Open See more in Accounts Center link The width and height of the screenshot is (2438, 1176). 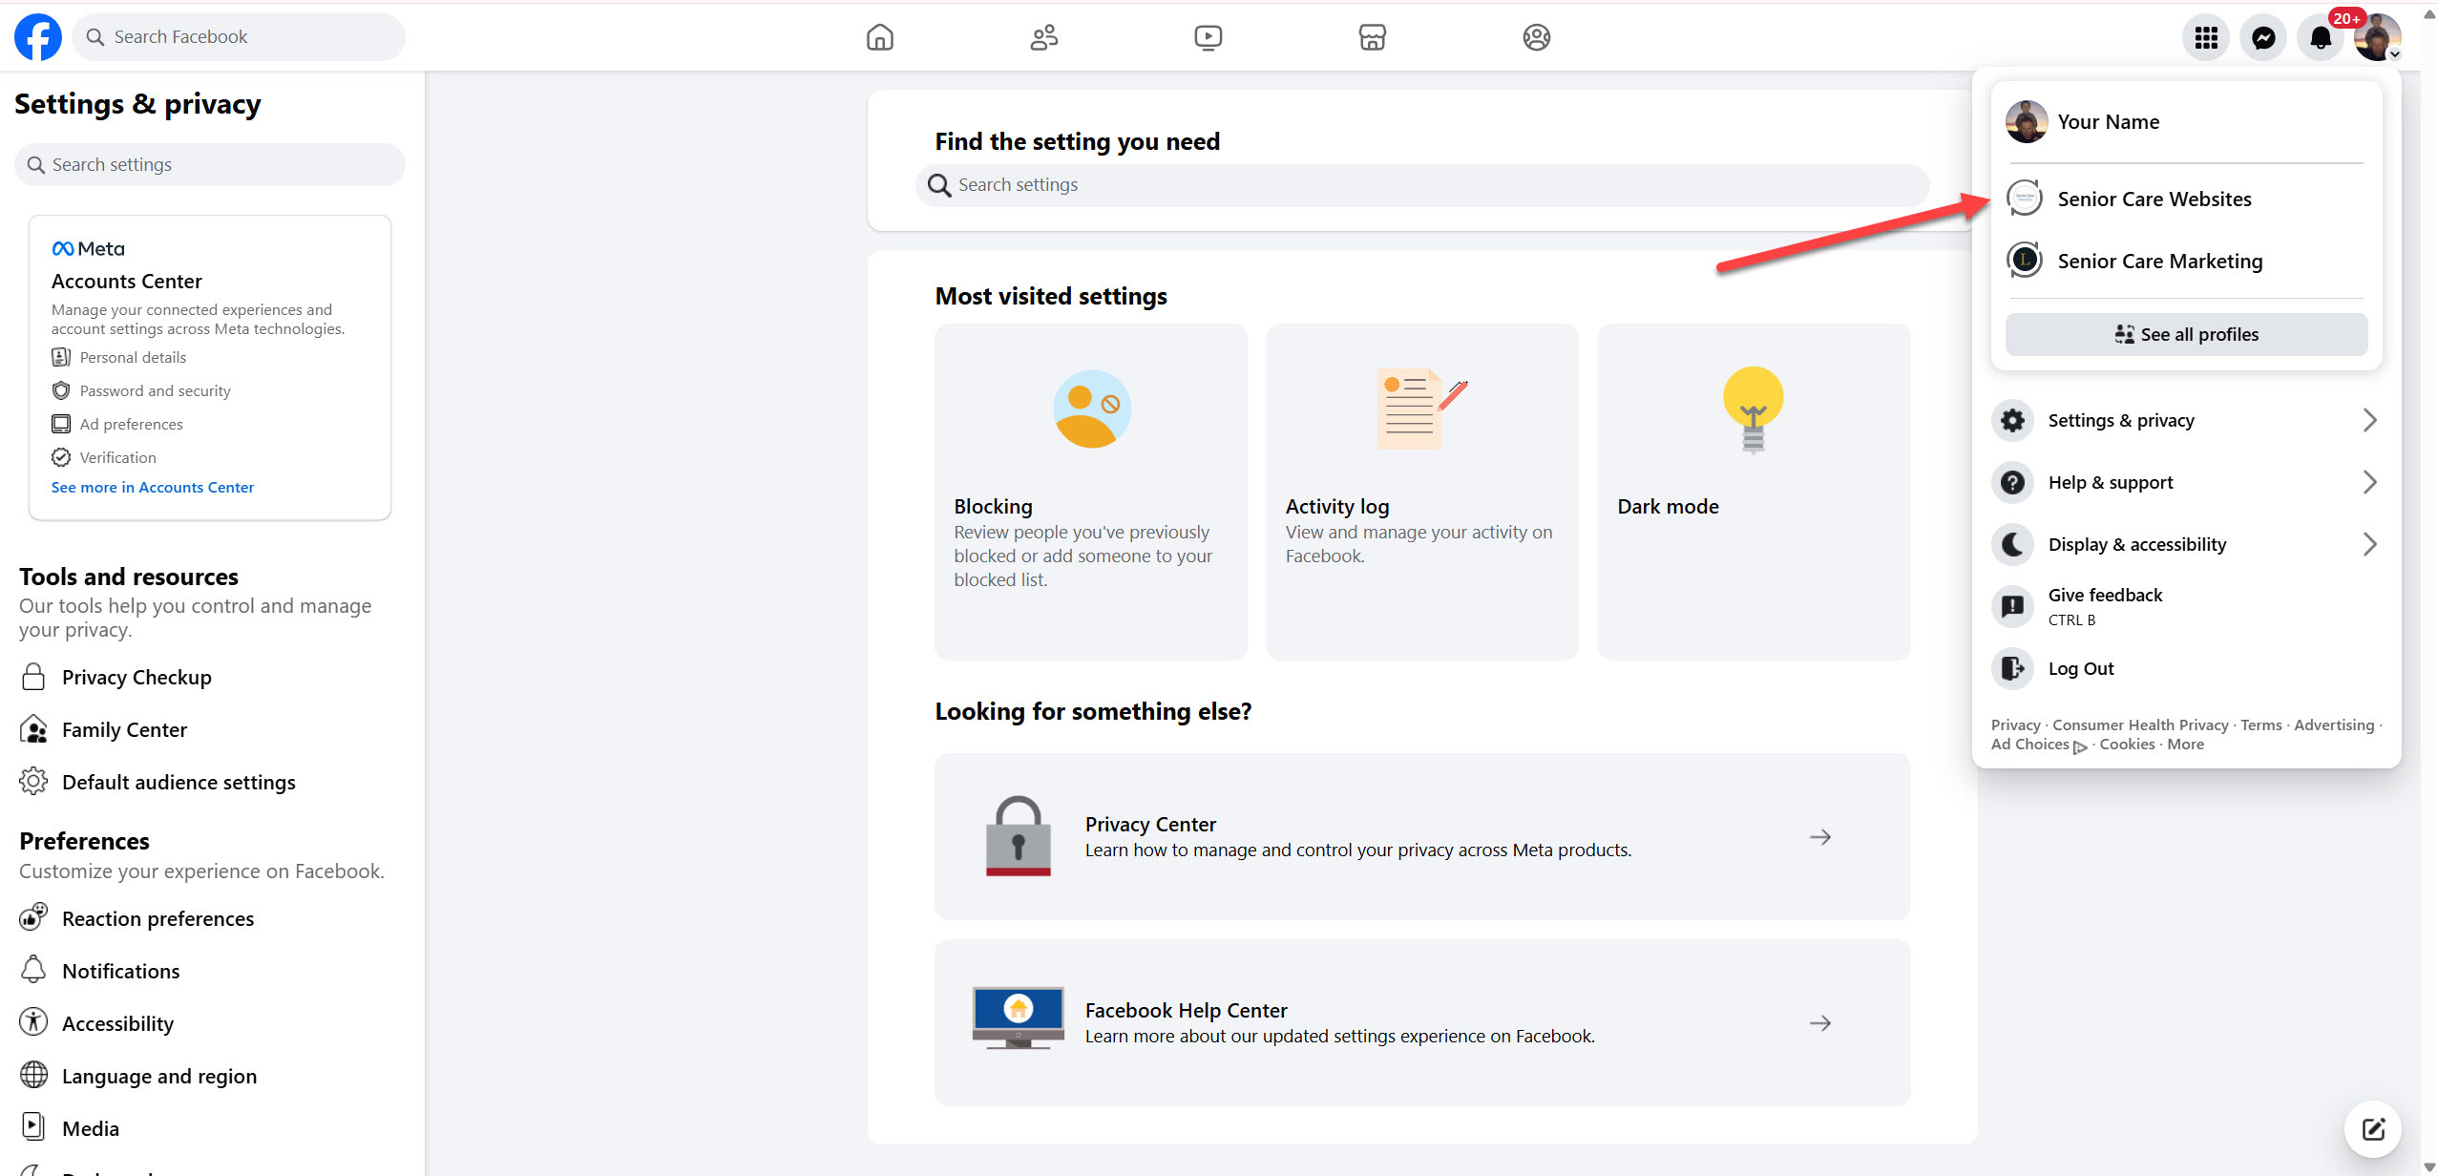click(153, 487)
